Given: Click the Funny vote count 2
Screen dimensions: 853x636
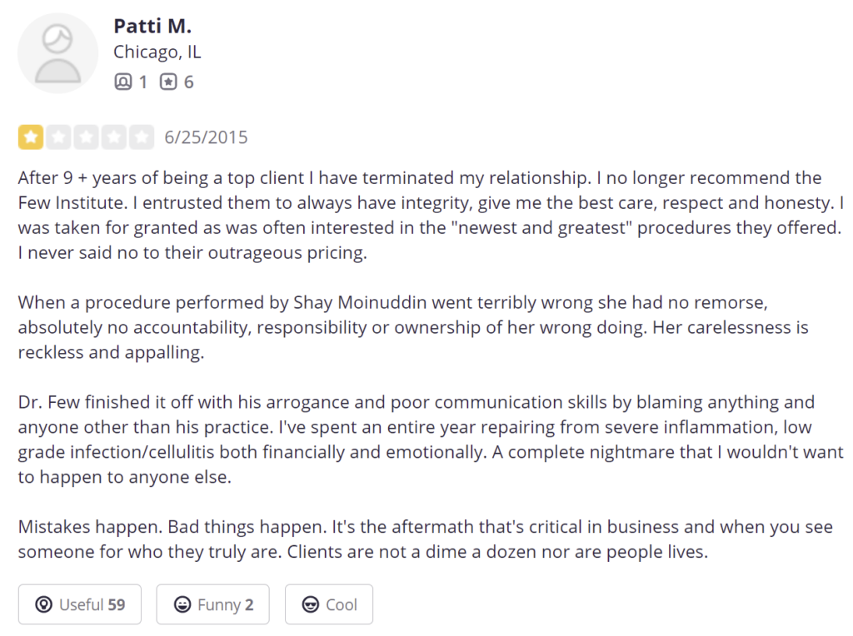Looking at the screenshot, I should pyautogui.click(x=249, y=604).
